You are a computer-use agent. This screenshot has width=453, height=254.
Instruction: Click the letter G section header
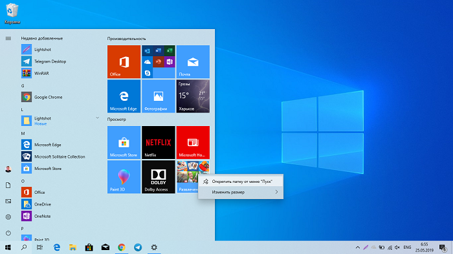click(23, 86)
